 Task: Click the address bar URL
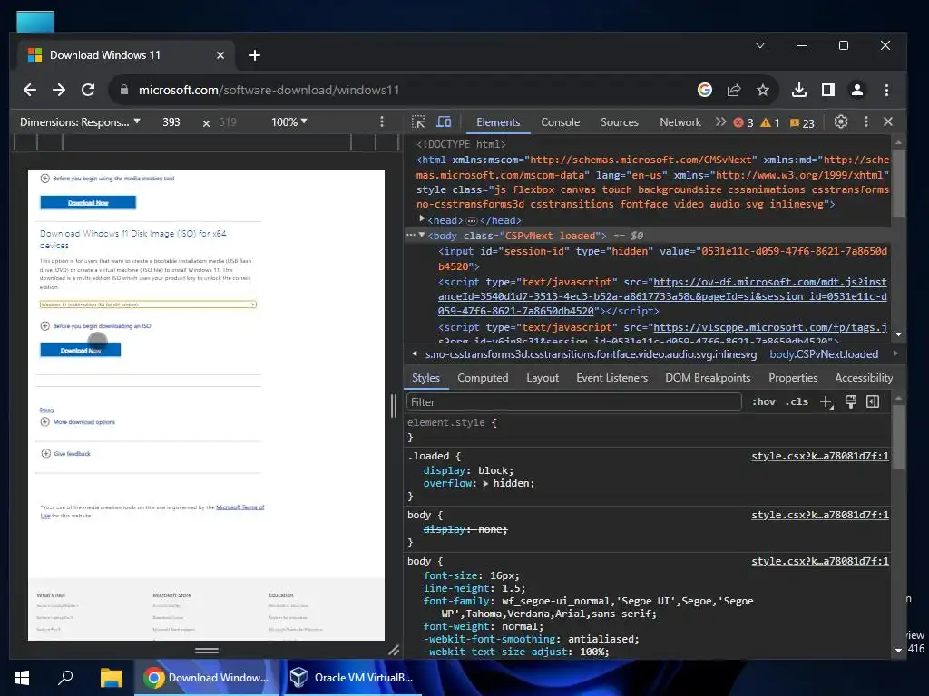click(269, 90)
